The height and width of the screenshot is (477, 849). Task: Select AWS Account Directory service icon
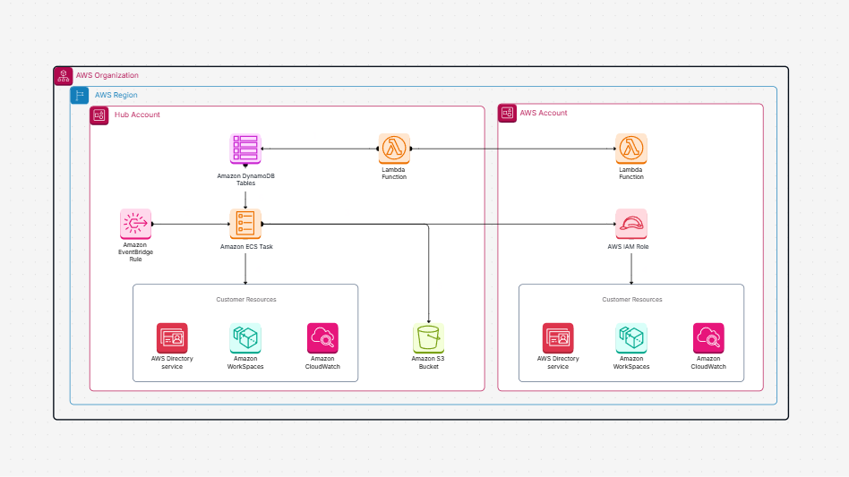(558, 338)
